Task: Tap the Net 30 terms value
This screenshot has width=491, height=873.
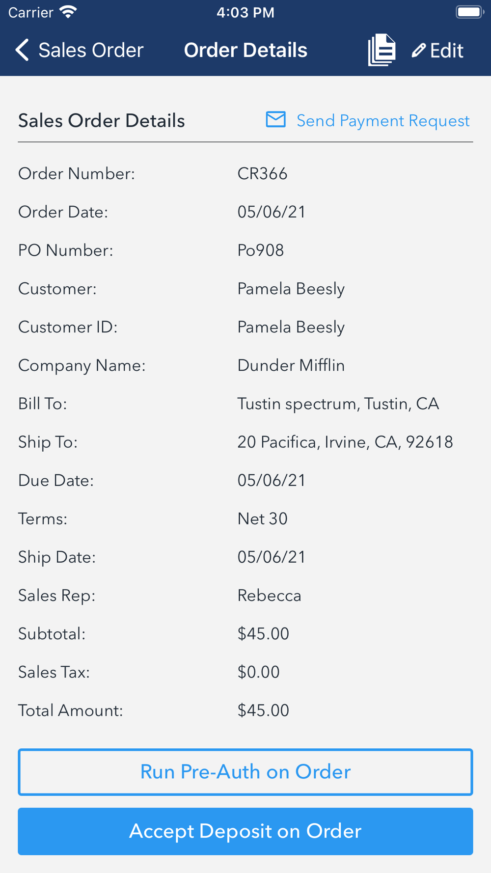Action: point(262,519)
